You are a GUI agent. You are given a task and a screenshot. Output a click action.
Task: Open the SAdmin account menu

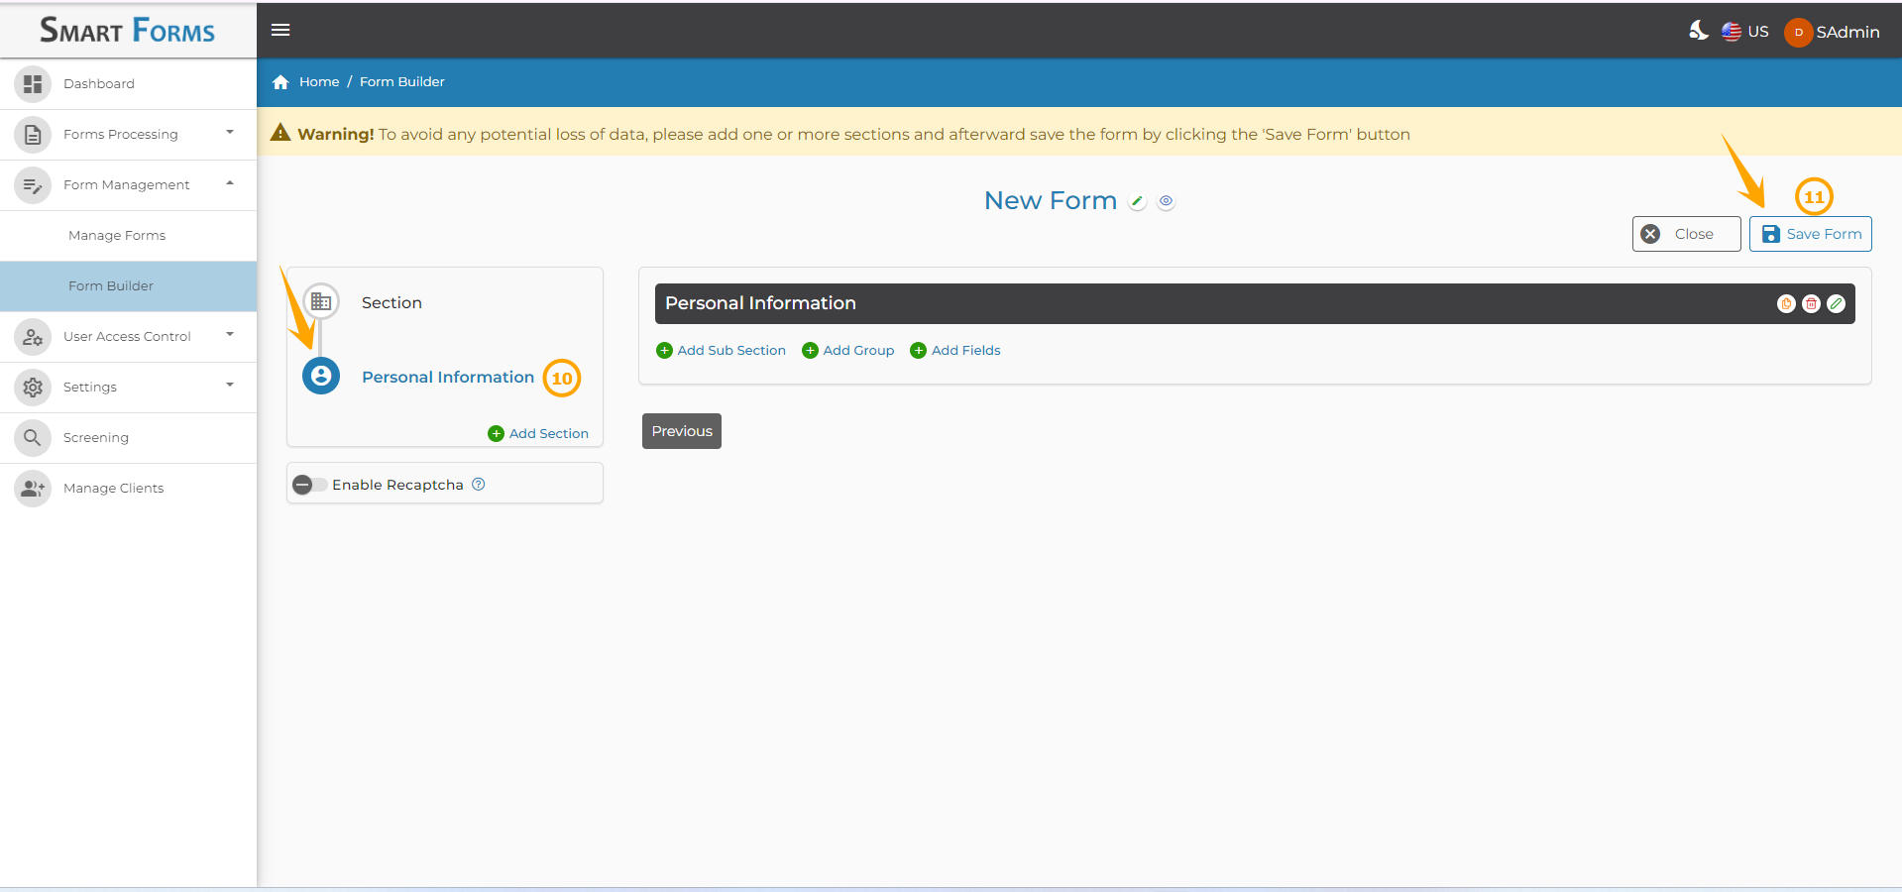[x=1832, y=32]
